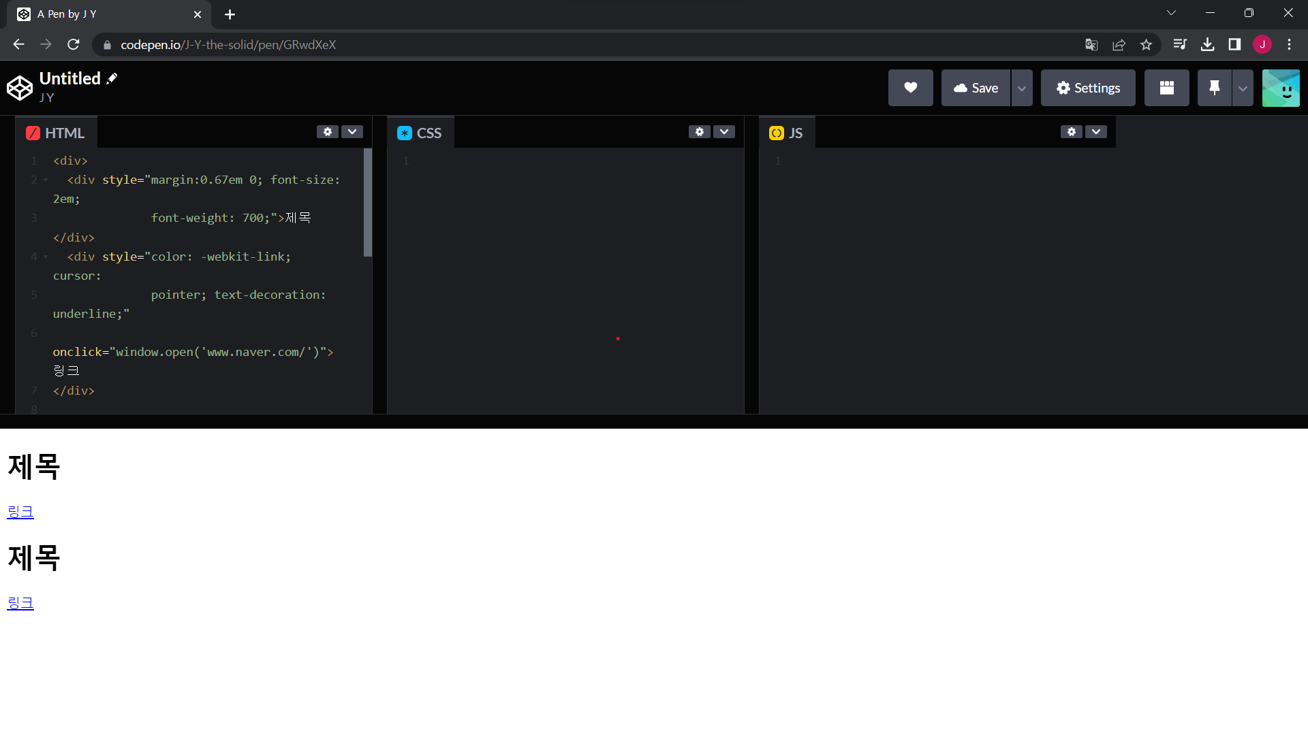The image size is (1308, 750).
Task: Open HTML editor settings gear
Action: (327, 132)
